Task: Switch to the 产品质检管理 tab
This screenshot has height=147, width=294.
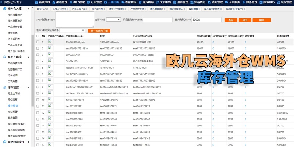Action: 138,8
